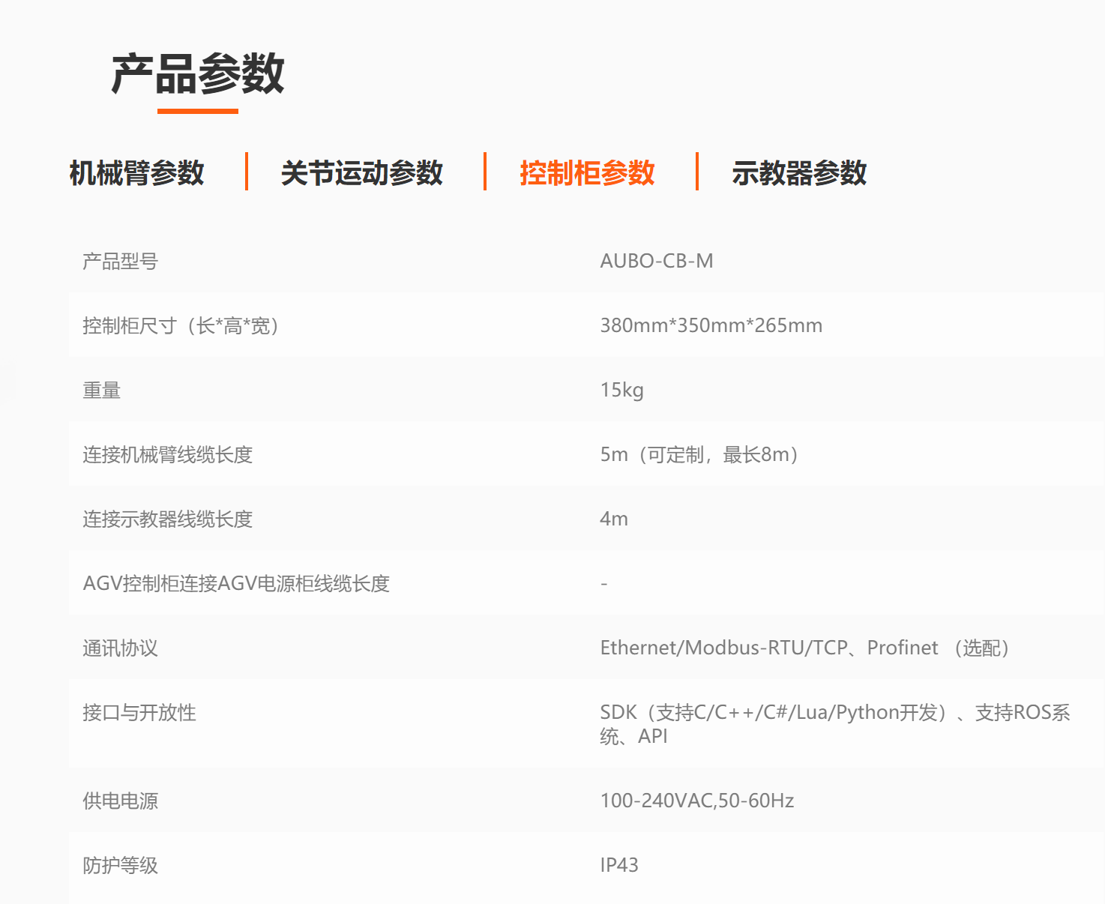Click the 控制柜尺寸 (长*高*宽) label
The height and width of the screenshot is (904, 1105).
180,325
